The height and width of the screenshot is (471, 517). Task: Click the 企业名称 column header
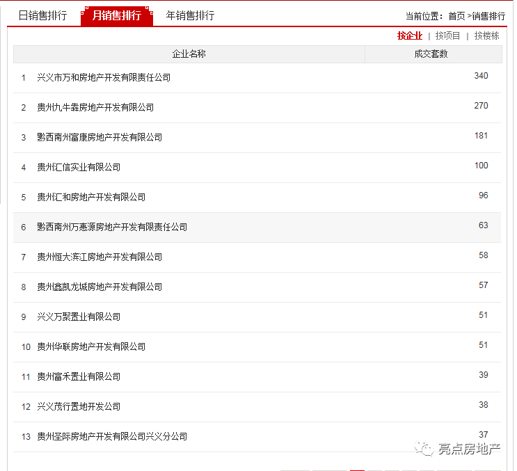(189, 54)
